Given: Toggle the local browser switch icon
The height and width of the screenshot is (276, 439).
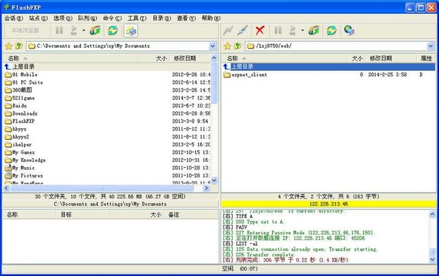Looking at the screenshot, I should tap(131, 30).
